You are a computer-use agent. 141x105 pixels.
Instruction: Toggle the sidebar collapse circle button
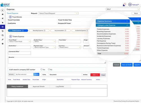pyautogui.click(x=3, y=10)
